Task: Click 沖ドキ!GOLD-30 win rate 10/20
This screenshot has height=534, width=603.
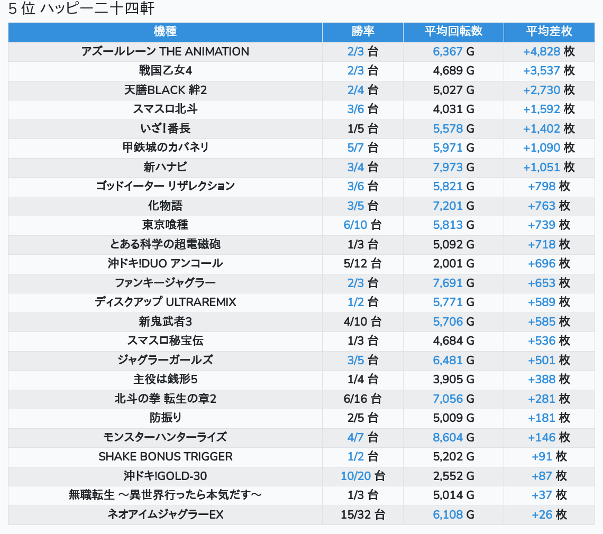Action: [x=355, y=476]
